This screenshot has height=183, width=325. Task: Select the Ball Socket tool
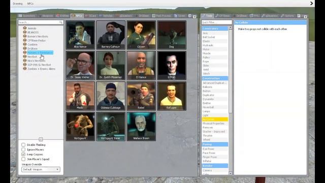click(215, 37)
